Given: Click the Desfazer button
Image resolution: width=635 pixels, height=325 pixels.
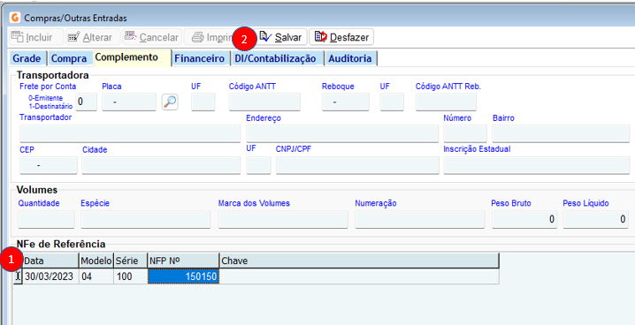Looking at the screenshot, I should 341,37.
